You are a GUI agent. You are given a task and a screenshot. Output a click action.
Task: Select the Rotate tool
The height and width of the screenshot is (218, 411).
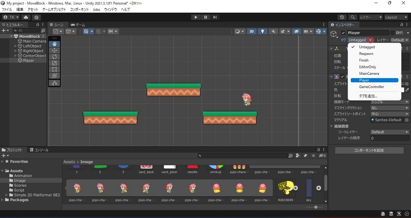tap(54, 57)
